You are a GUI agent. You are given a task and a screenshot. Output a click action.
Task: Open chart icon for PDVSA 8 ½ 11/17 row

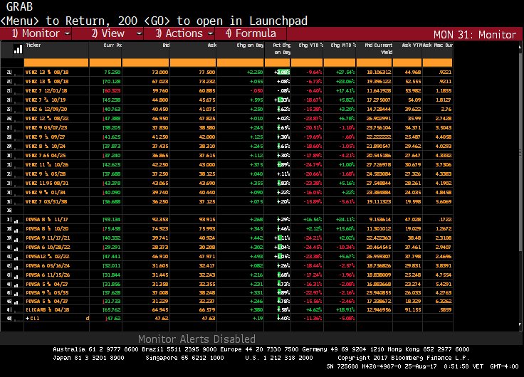point(16,221)
